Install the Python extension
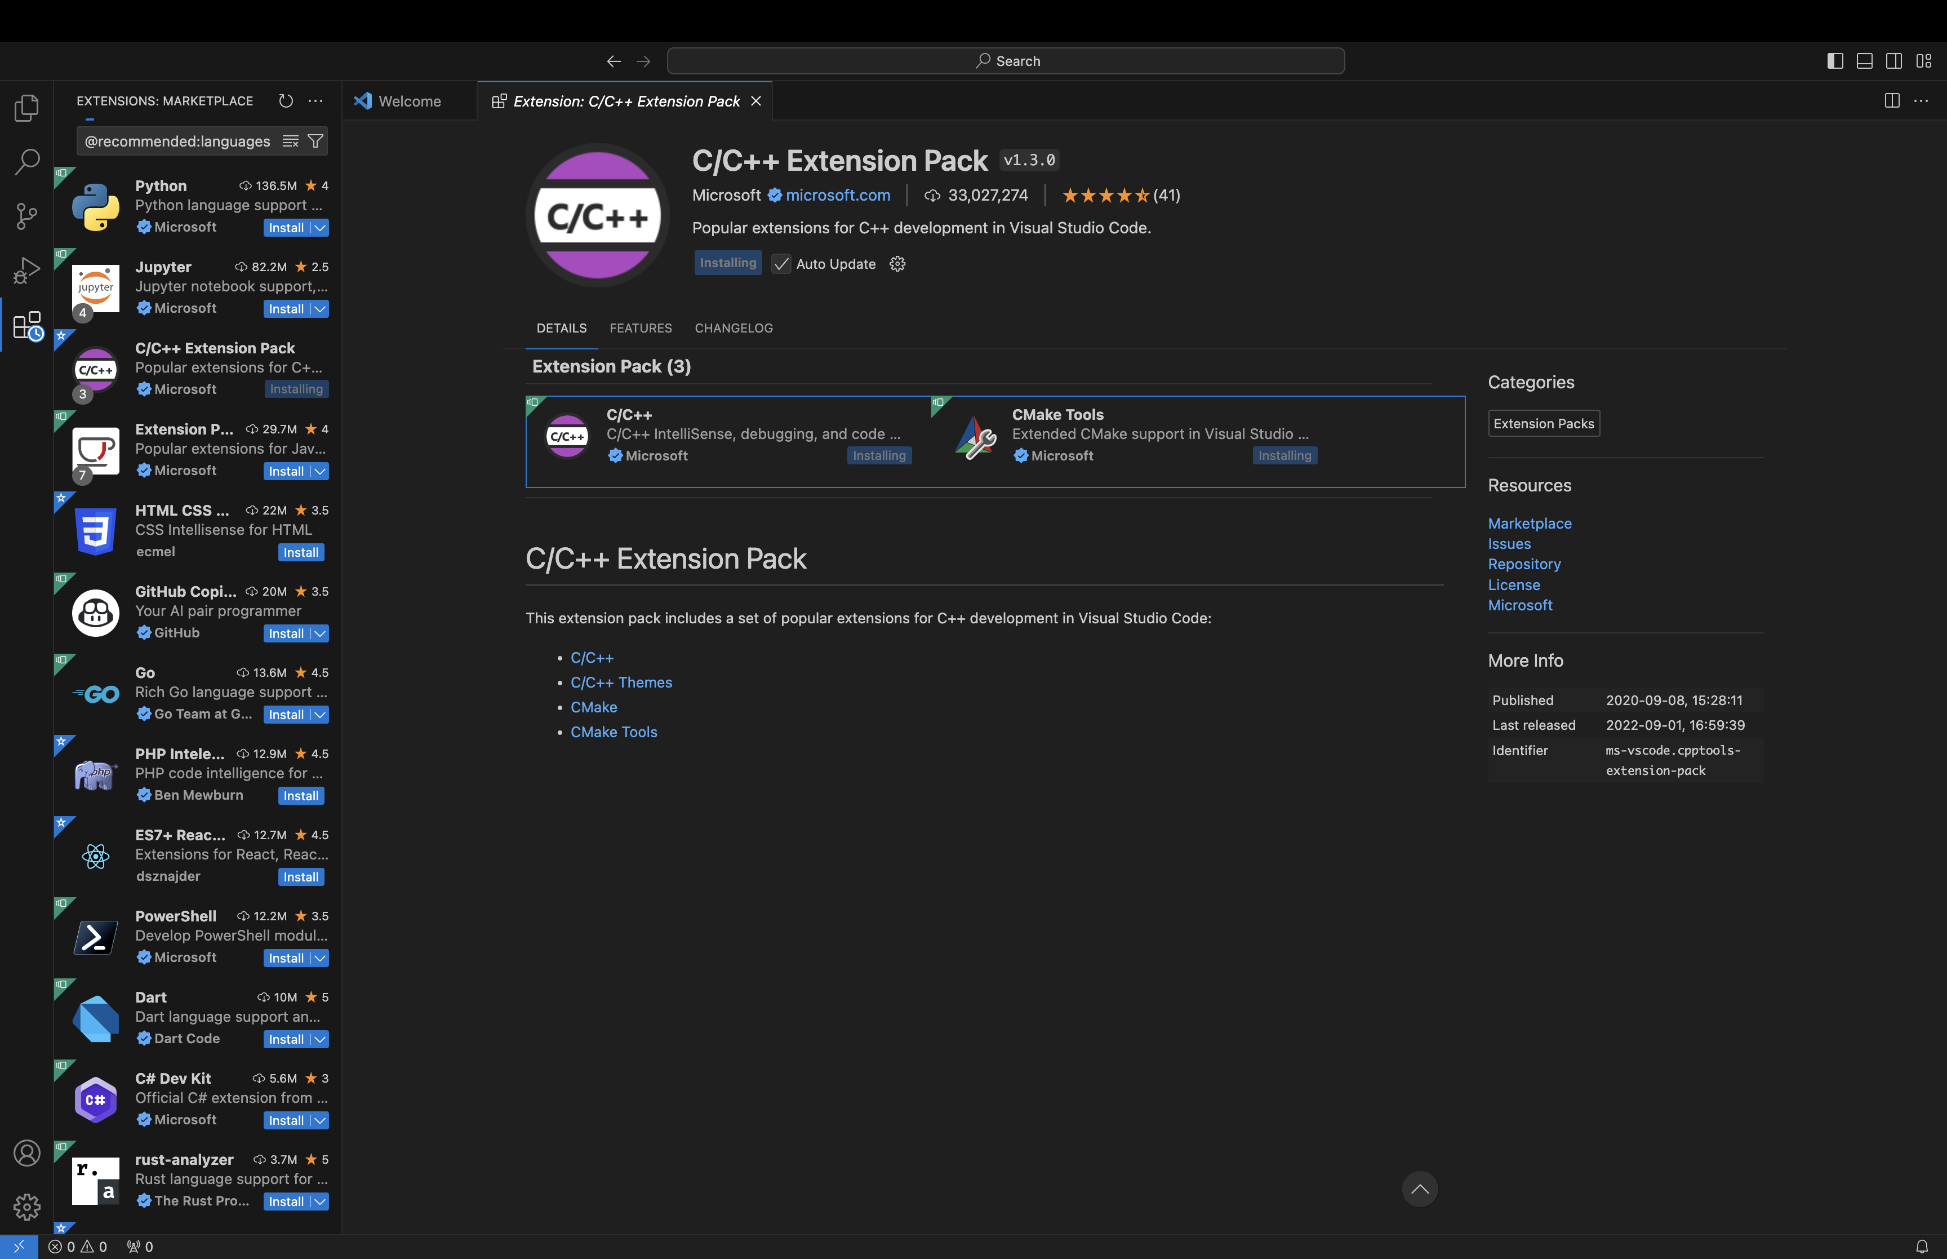 pyautogui.click(x=286, y=227)
